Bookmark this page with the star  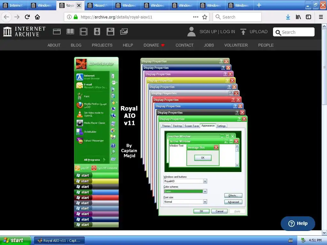point(205,17)
